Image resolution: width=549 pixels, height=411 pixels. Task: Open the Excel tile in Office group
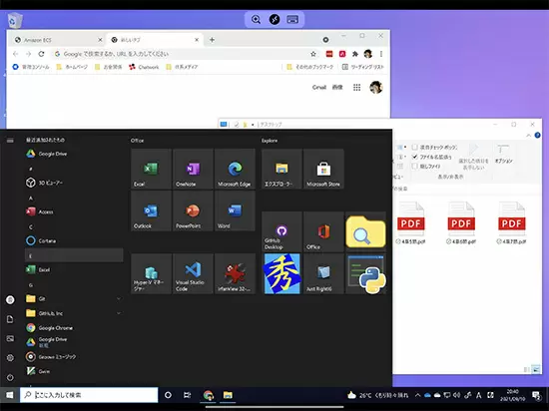151,169
